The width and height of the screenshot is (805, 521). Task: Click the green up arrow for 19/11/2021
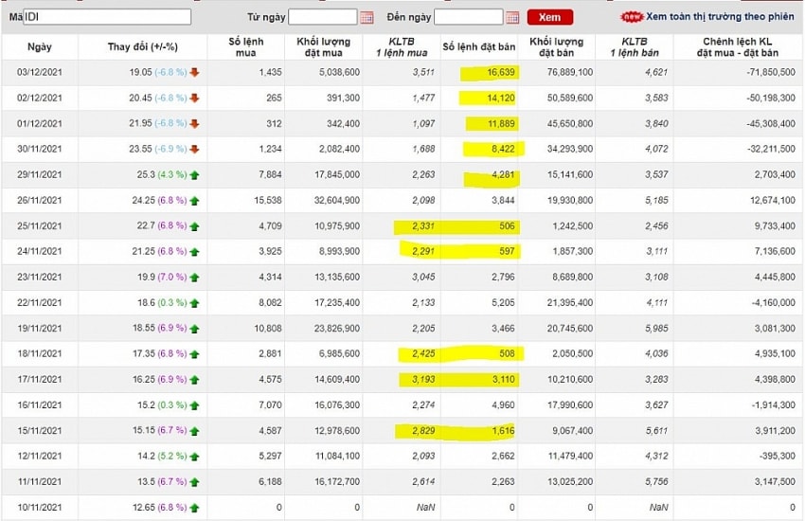coord(194,329)
